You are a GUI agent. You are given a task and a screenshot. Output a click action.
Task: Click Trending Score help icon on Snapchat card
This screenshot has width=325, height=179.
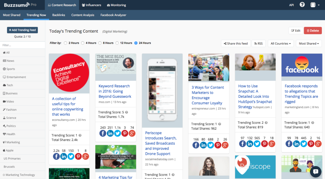pyautogui.click(x=266, y=123)
